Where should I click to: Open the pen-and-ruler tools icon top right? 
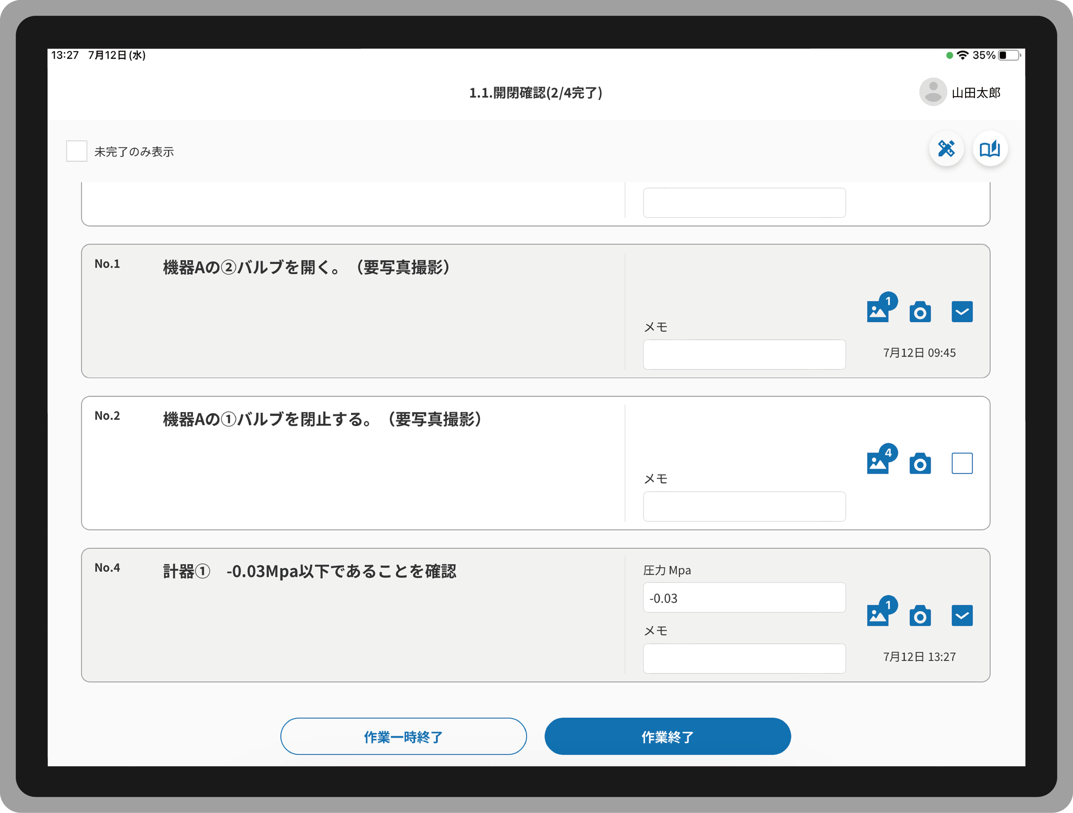click(946, 150)
